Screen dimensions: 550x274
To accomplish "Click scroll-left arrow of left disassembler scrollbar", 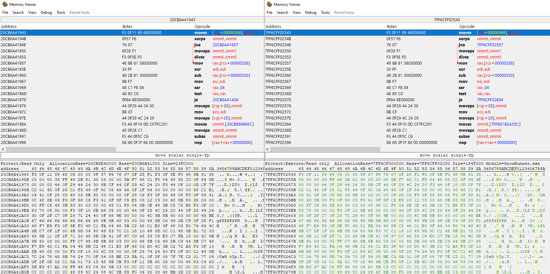I will click(x=3, y=149).
